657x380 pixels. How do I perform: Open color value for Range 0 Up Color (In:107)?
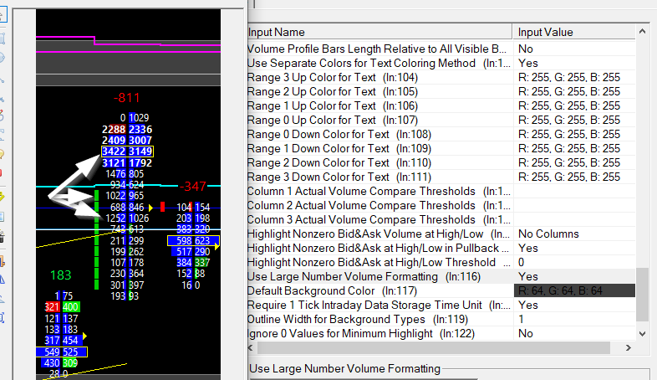point(574,120)
